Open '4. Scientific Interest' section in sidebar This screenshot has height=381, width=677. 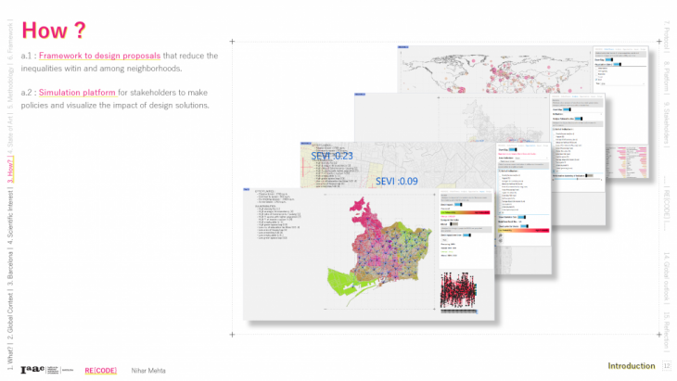(10, 212)
